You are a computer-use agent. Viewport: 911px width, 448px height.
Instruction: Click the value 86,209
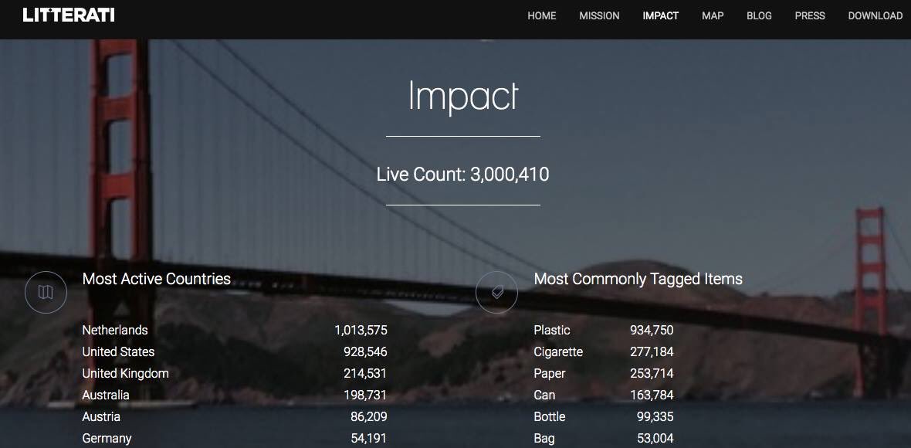pos(369,416)
